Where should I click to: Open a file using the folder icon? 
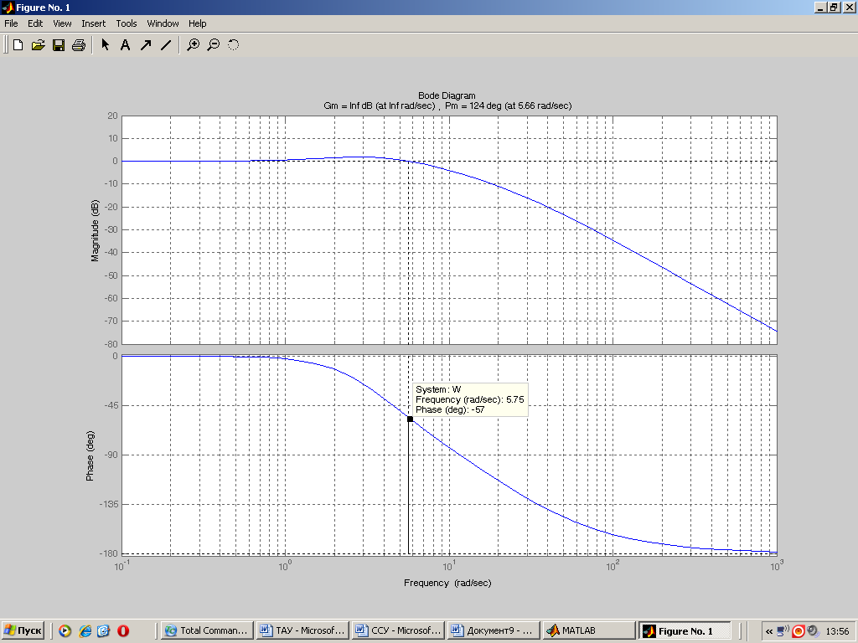point(38,45)
